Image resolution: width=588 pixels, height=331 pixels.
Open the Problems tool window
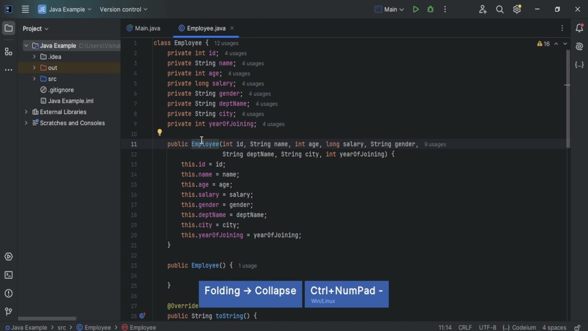coord(8,293)
